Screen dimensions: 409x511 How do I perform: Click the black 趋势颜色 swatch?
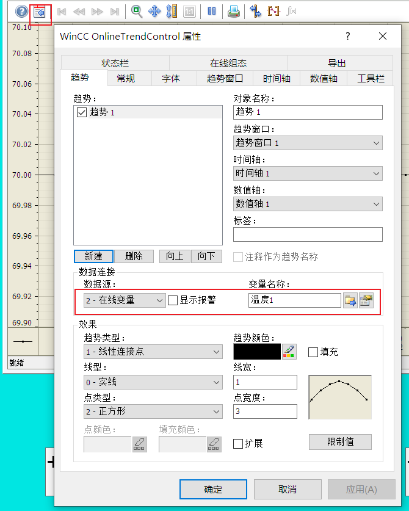(257, 352)
